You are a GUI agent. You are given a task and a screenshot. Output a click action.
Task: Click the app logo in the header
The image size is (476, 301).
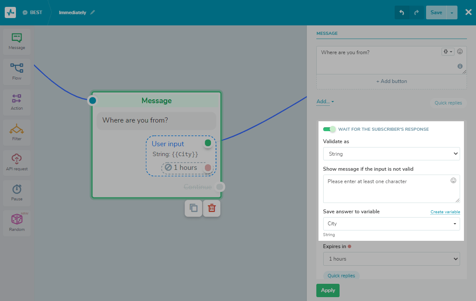[x=10, y=12]
